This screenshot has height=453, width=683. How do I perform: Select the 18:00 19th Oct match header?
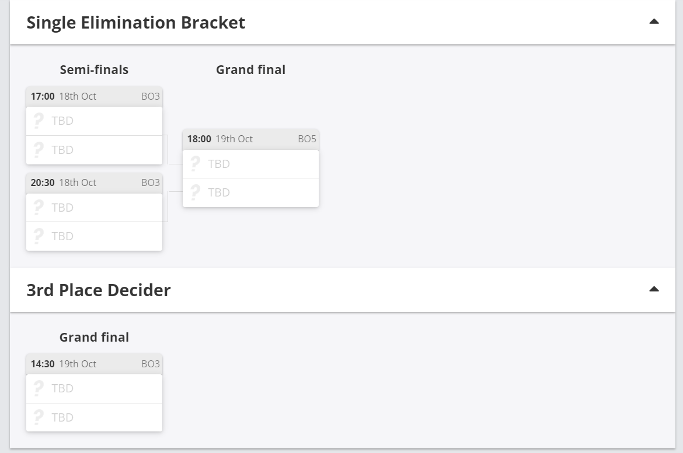coord(250,139)
